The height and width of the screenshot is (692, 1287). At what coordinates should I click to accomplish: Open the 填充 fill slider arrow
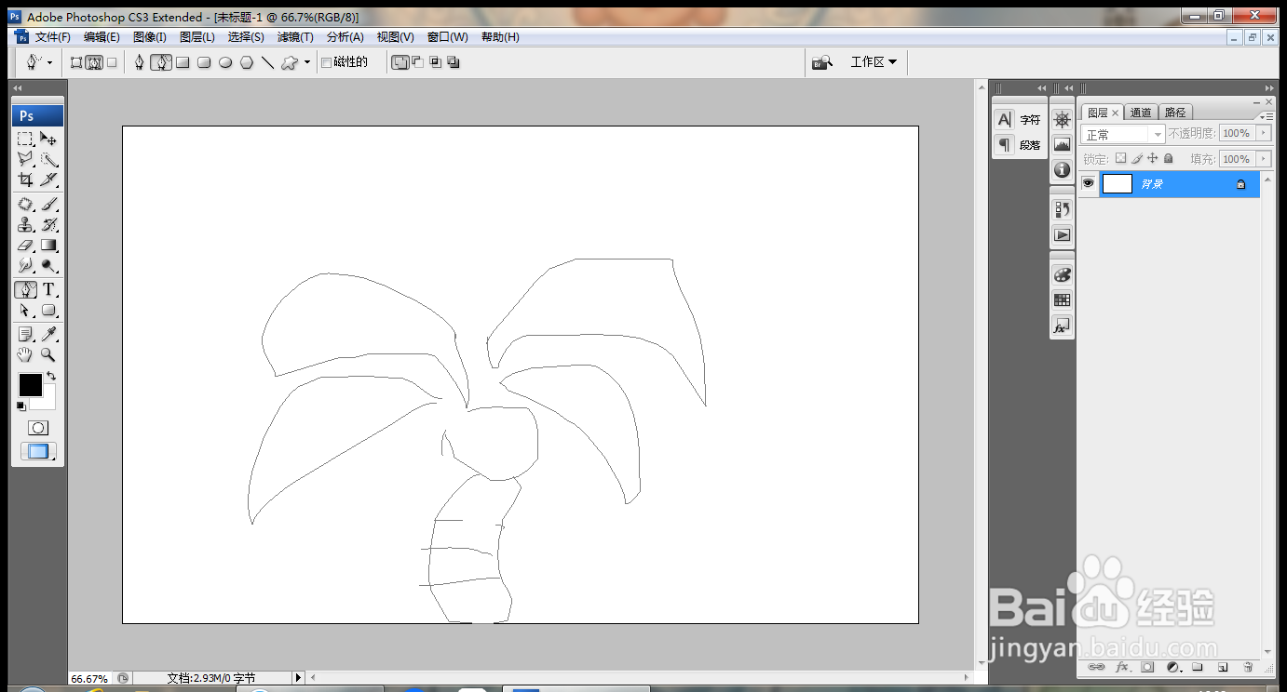(x=1264, y=159)
